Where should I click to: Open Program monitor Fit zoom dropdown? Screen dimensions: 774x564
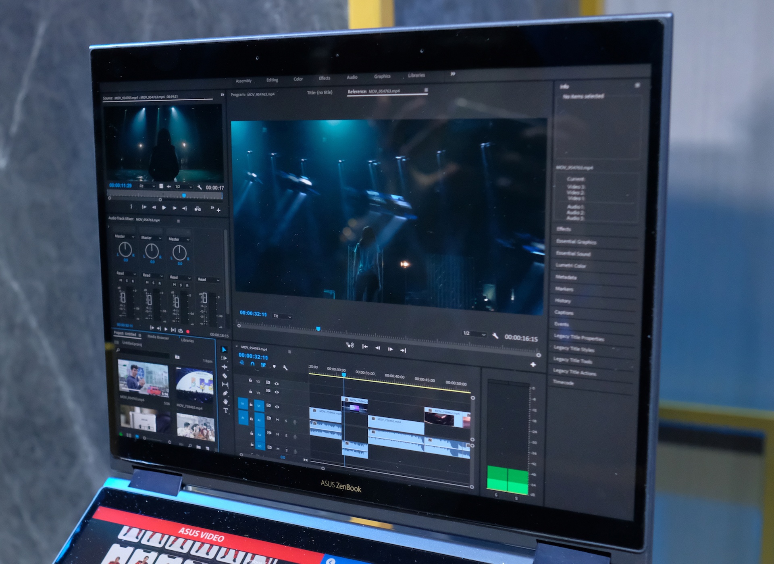point(283,316)
